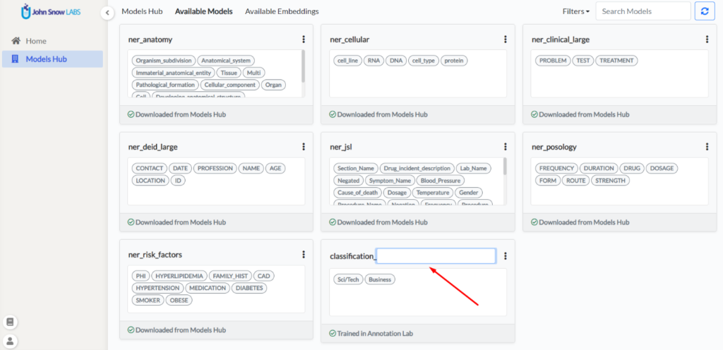Click ner_anatomy downloaded checkmark status icon
This screenshot has width=723, height=350.
coord(131,115)
